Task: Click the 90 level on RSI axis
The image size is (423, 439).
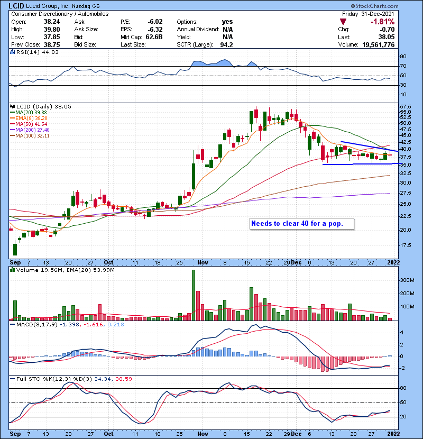Action: pyautogui.click(x=403, y=56)
